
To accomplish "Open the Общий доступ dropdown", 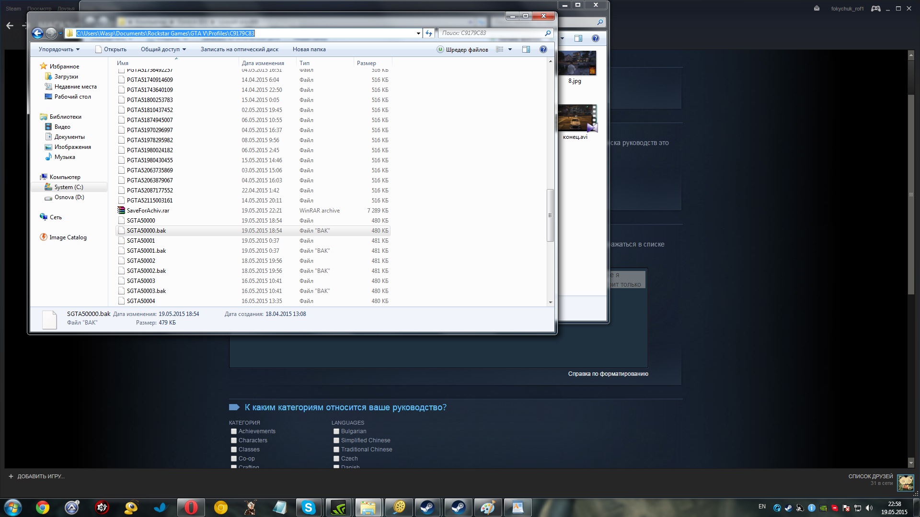I will 163,49.
